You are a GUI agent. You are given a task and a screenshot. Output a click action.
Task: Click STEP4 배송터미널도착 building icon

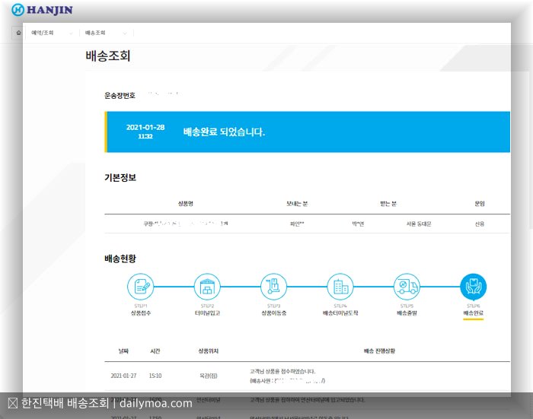pyautogui.click(x=340, y=287)
